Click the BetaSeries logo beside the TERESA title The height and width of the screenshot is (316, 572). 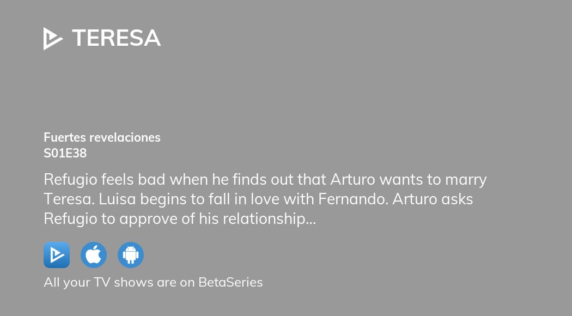[x=53, y=39]
